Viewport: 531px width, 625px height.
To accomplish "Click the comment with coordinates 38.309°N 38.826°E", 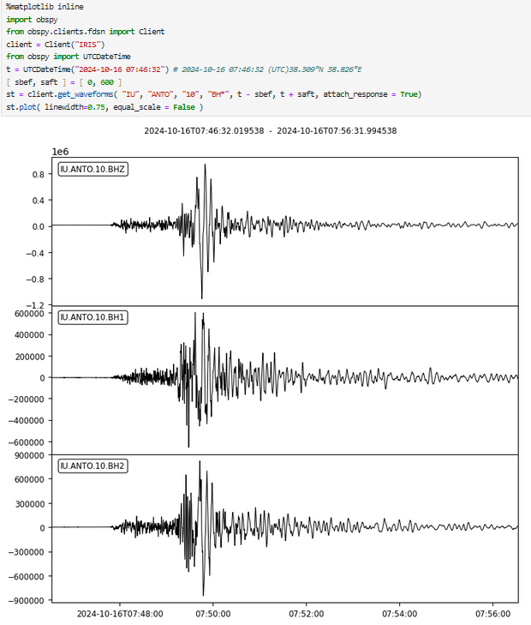I will pos(267,69).
